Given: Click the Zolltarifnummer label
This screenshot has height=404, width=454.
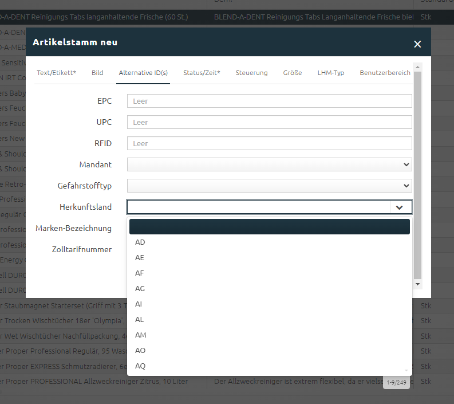Looking at the screenshot, I should (82, 249).
